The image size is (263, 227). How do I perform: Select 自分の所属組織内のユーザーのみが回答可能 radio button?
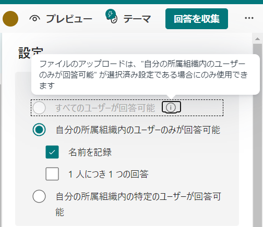39,130
